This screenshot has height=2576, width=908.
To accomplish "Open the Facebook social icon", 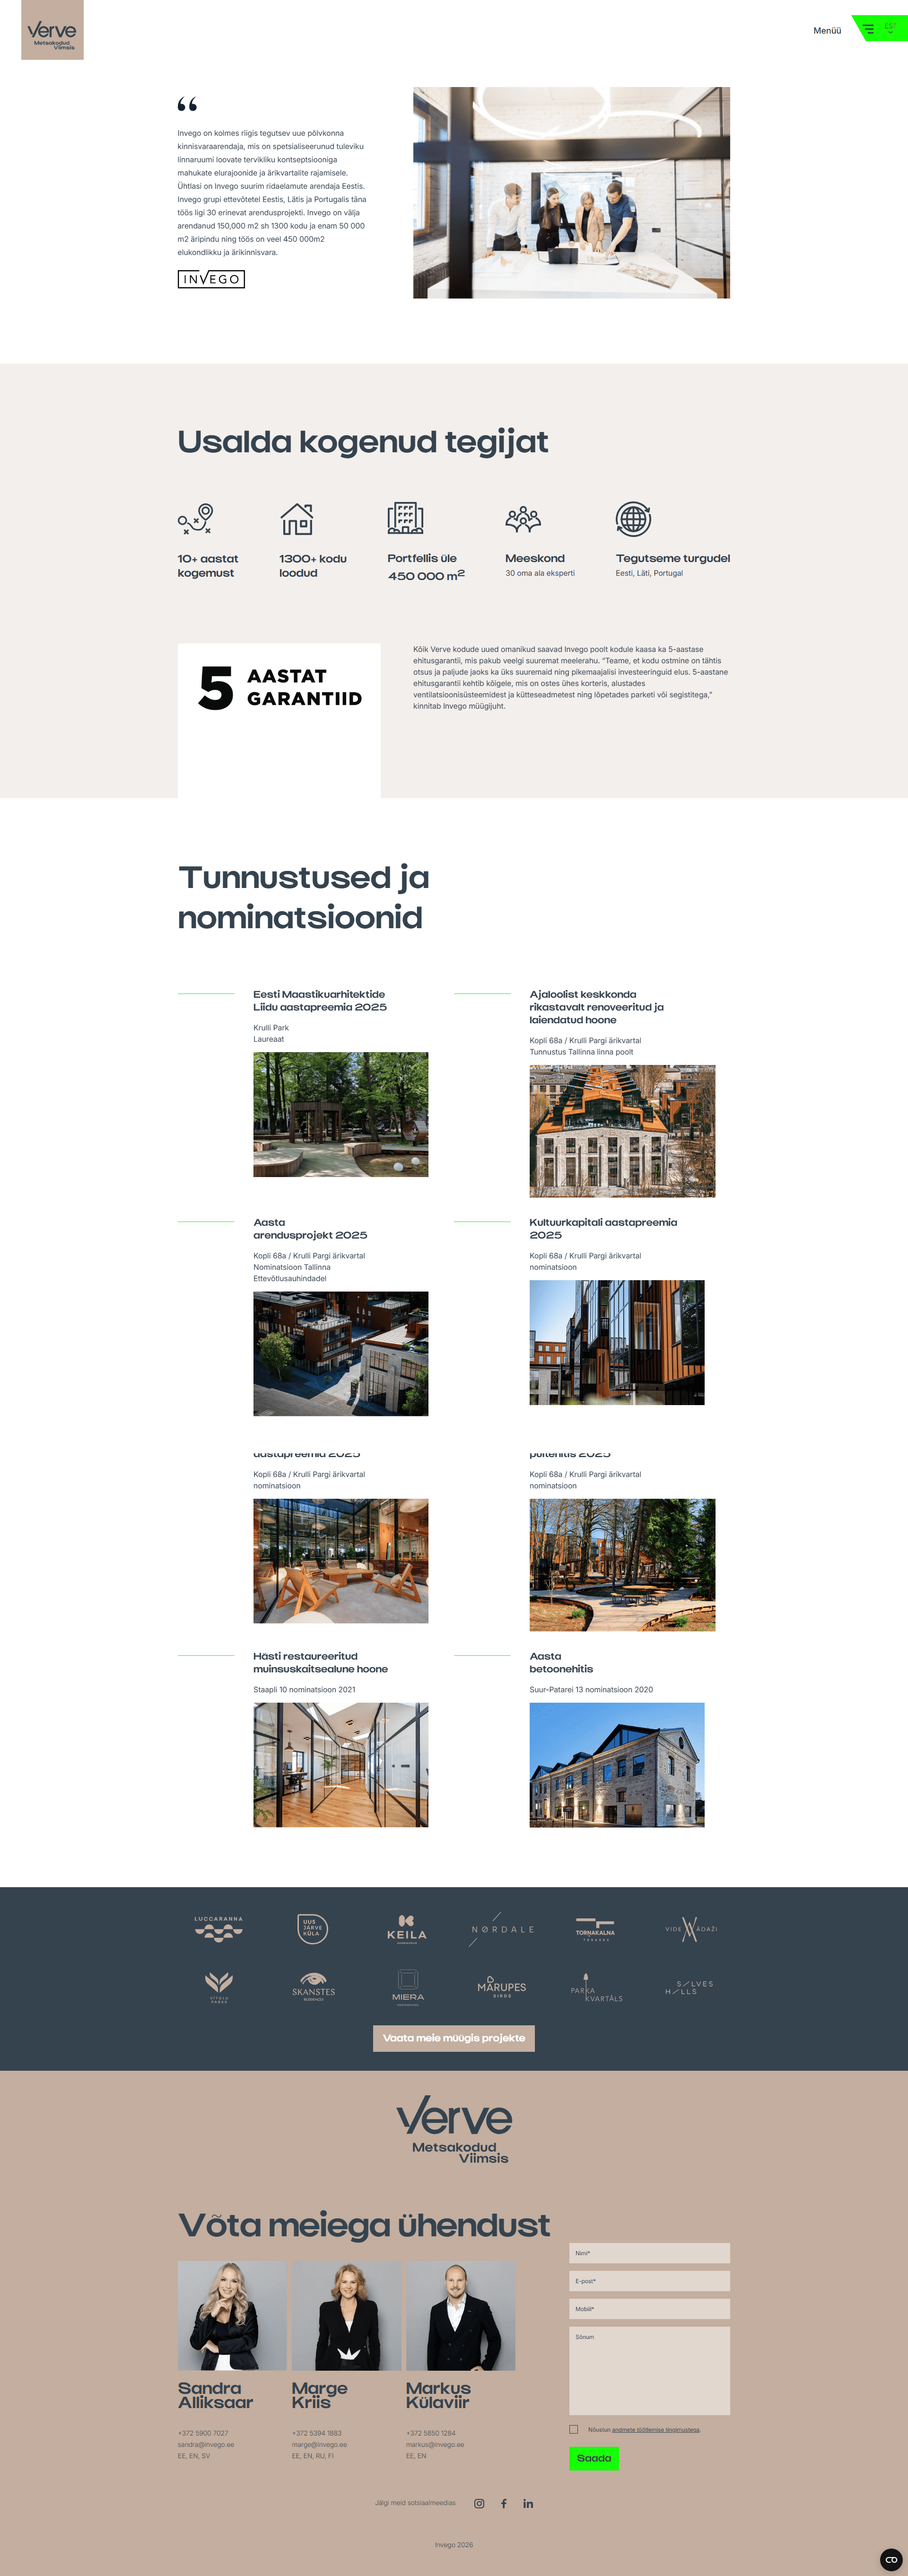I will [504, 2504].
